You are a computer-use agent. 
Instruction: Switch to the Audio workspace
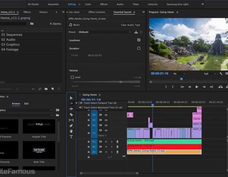point(120,4)
